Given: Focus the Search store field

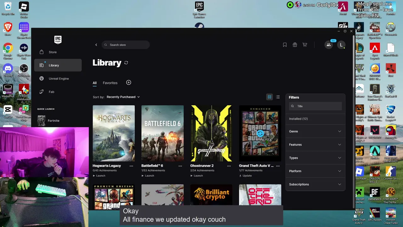Looking at the screenshot, I should click(x=126, y=45).
